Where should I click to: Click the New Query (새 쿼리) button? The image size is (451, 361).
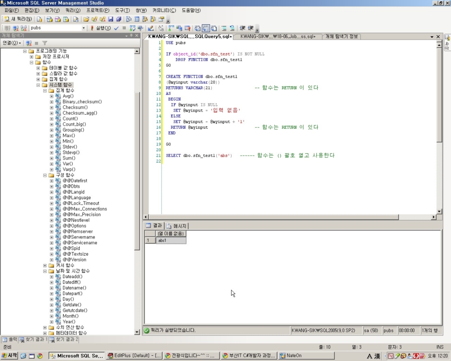[18, 19]
